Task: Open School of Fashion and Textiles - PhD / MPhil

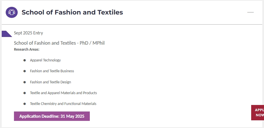Action: click(x=59, y=43)
